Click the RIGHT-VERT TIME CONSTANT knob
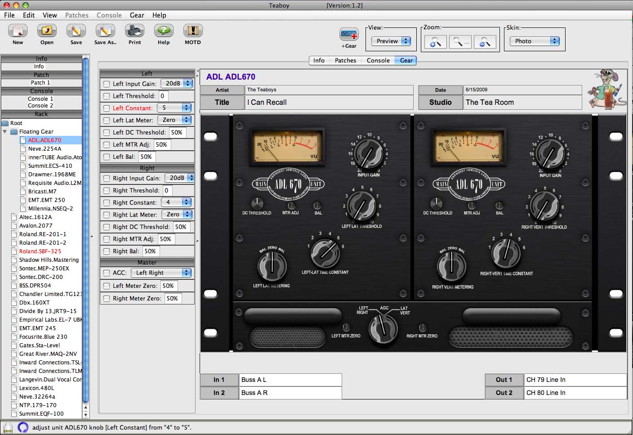633x435 pixels. coord(506,254)
